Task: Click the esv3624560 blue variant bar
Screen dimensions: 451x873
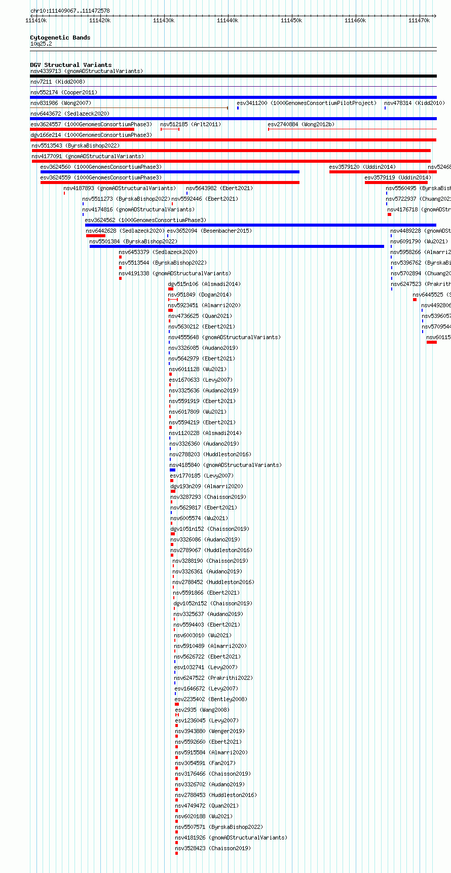Action: tap(170, 172)
